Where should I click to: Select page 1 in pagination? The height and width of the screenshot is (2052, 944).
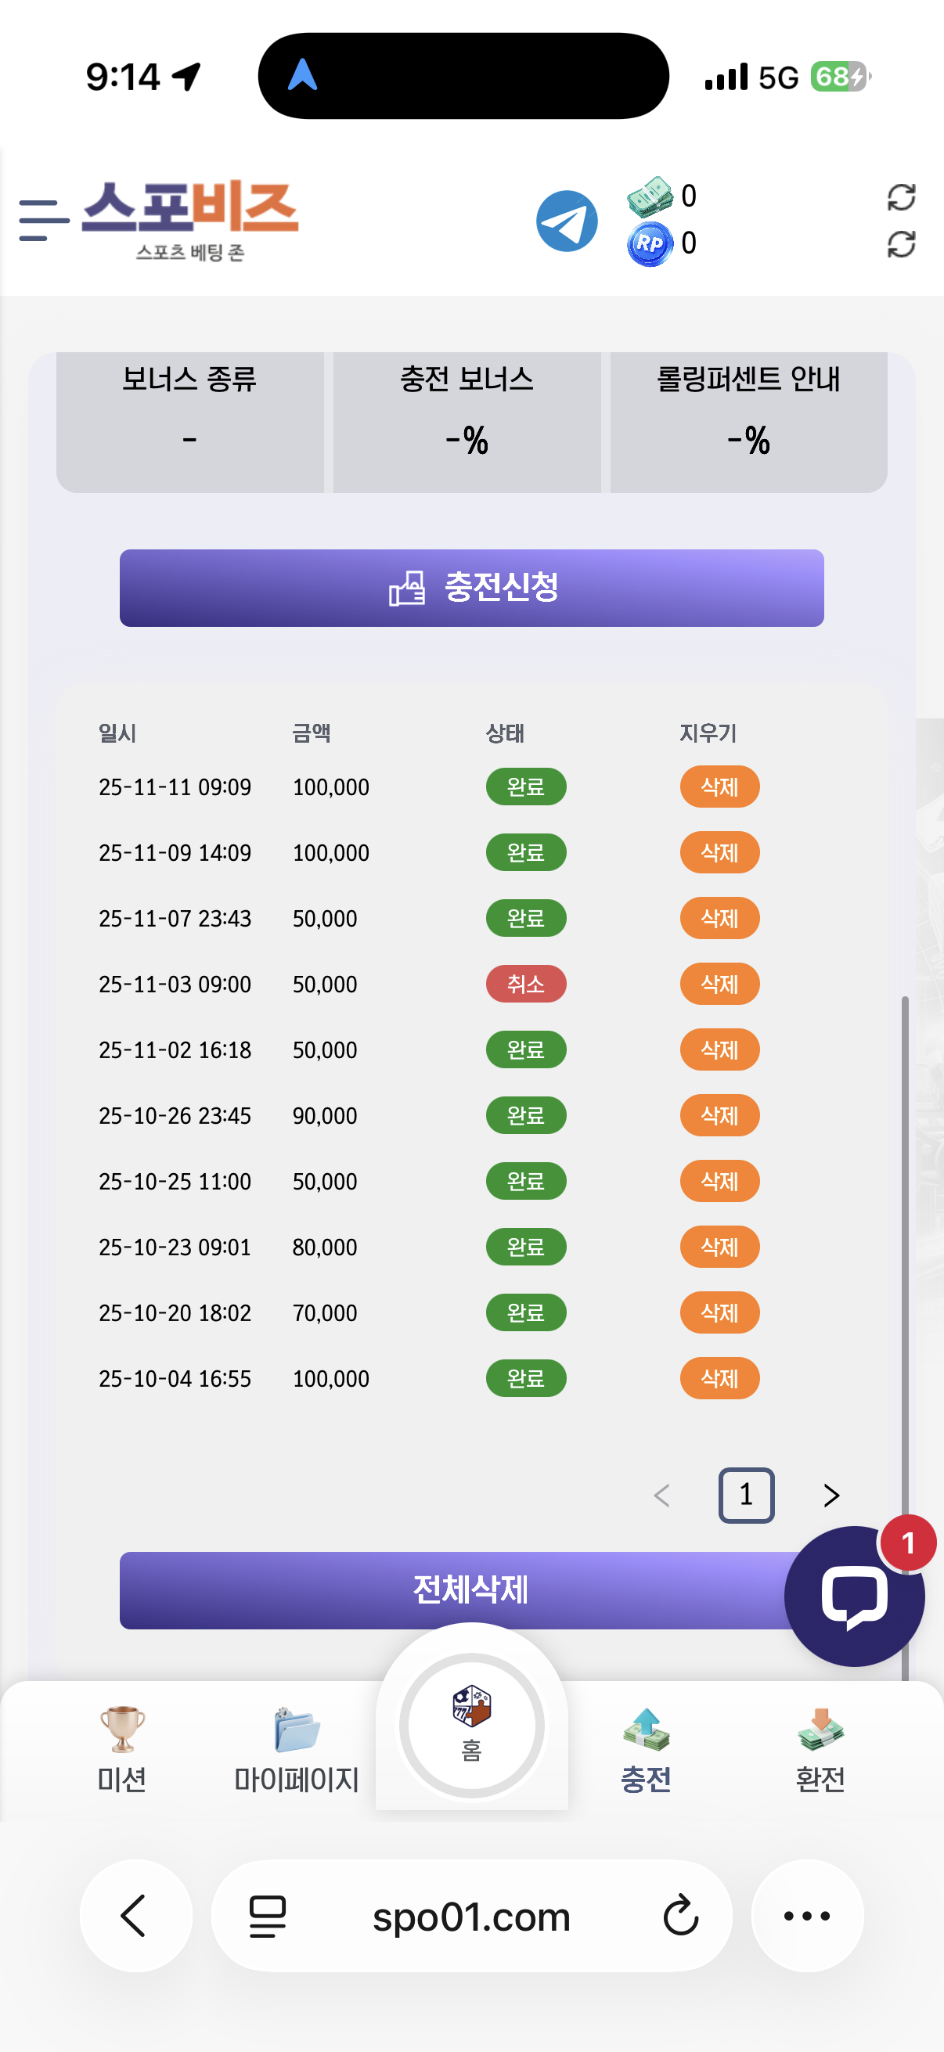pos(746,1496)
